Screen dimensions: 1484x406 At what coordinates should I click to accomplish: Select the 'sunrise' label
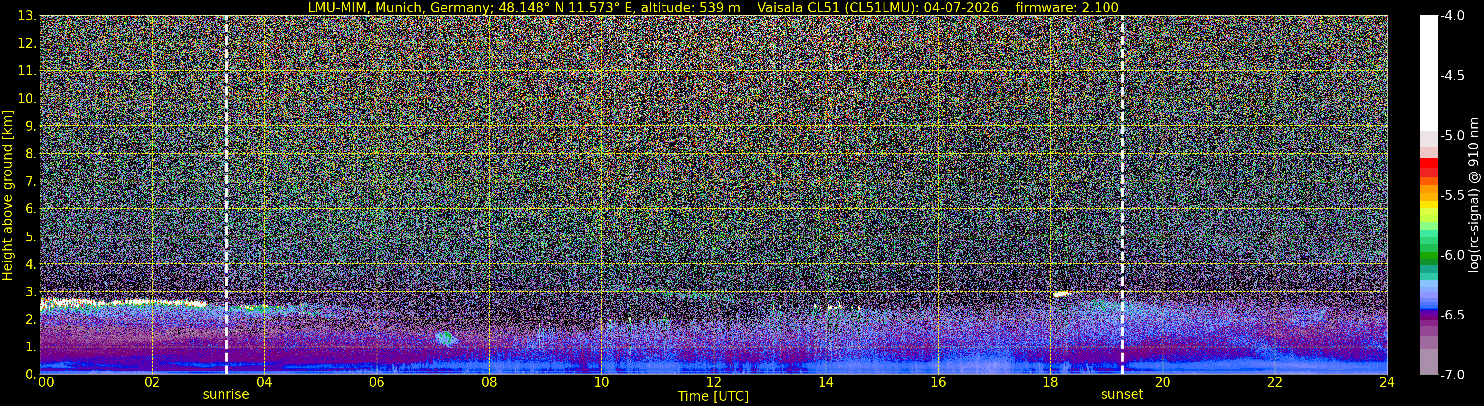(x=226, y=395)
